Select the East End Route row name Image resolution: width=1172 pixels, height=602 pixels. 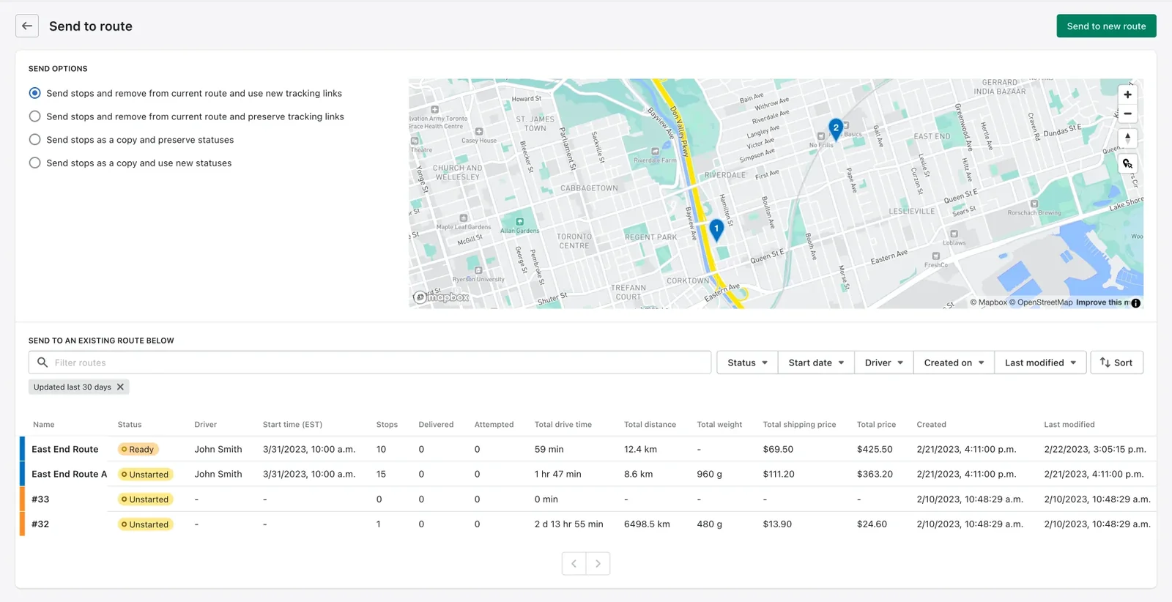tap(65, 450)
